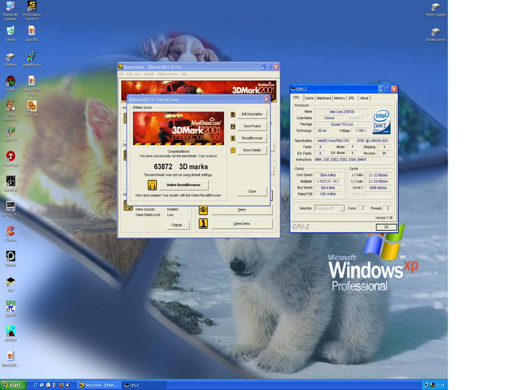Click the Firefox quick launch icon
This screenshot has height=390, width=520.
point(61,385)
